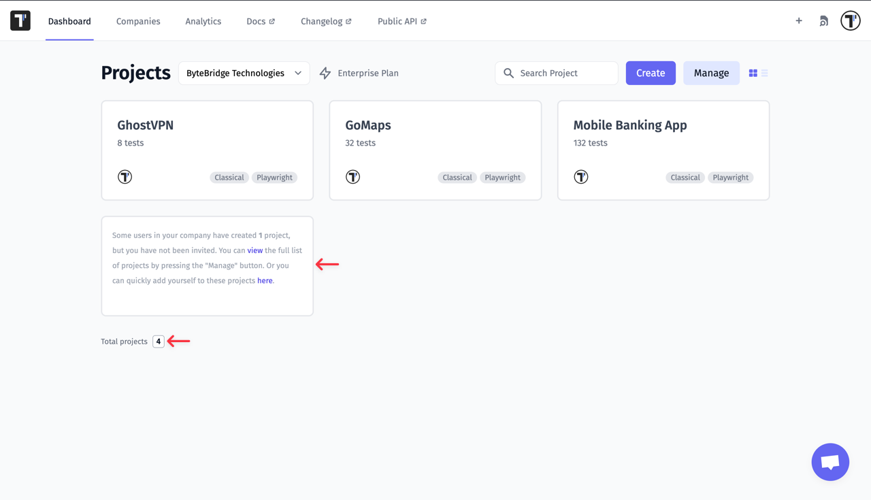Click the plus icon in the top bar

[798, 20]
